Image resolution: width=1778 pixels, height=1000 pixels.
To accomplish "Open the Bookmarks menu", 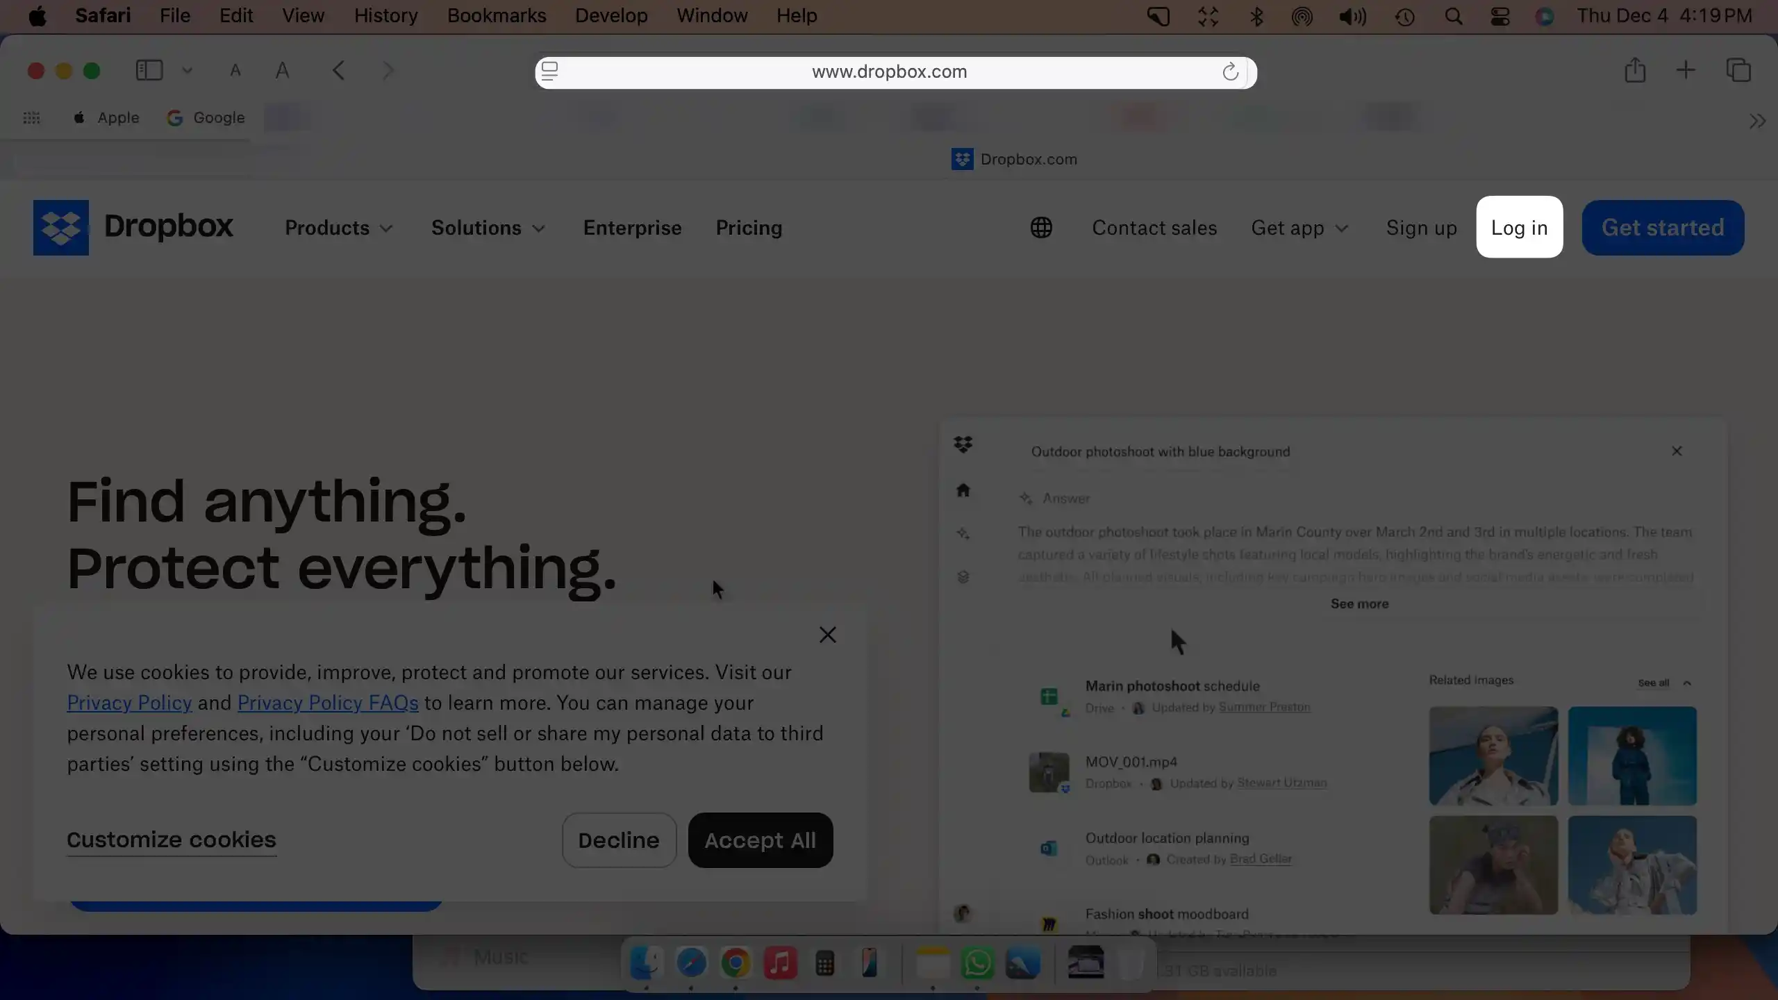I will pyautogui.click(x=497, y=15).
